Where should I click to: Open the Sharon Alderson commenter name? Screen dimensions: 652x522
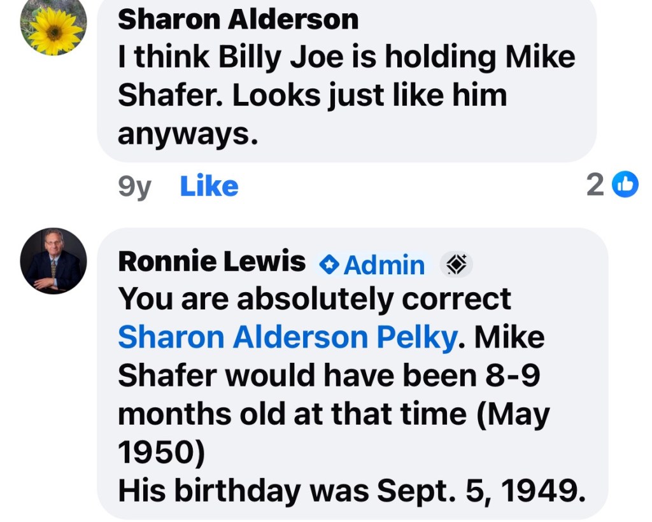(x=238, y=20)
